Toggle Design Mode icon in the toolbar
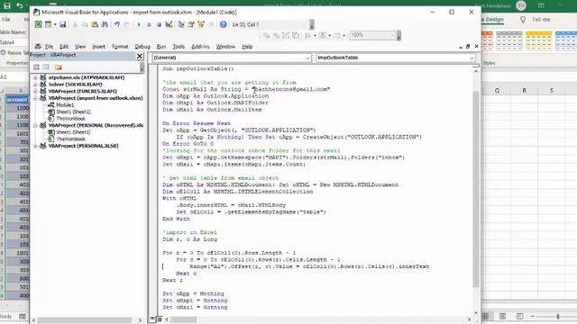The width and height of the screenshot is (577, 324). pyautogui.click(x=169, y=24)
